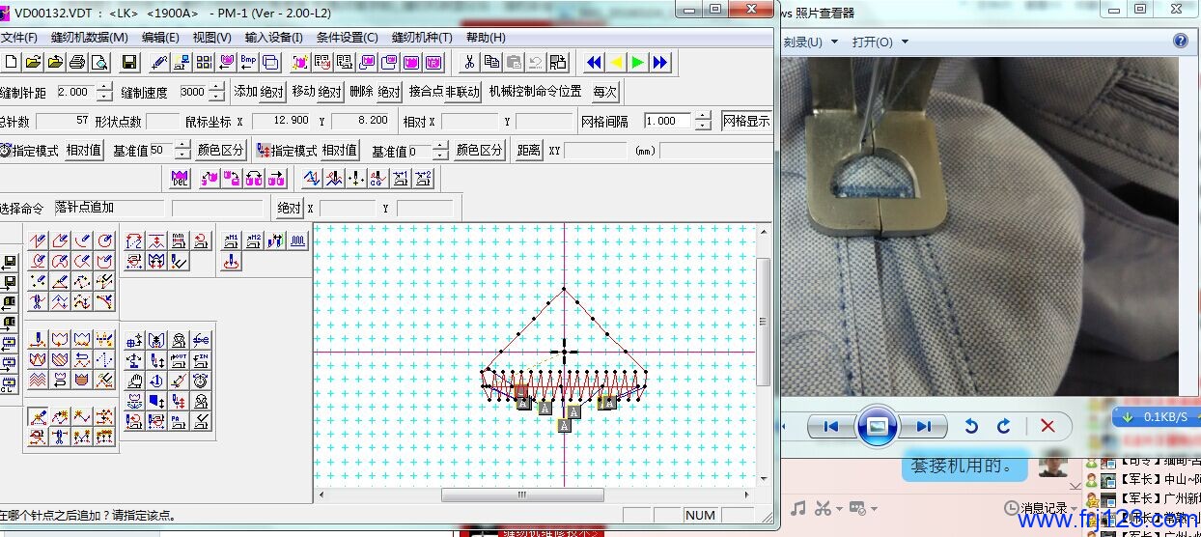Step forward with green right arrow

(638, 63)
